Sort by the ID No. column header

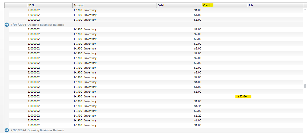(50, 5)
